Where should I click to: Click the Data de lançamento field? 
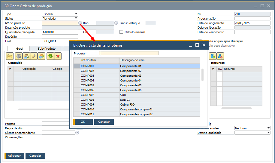pos(252,23)
